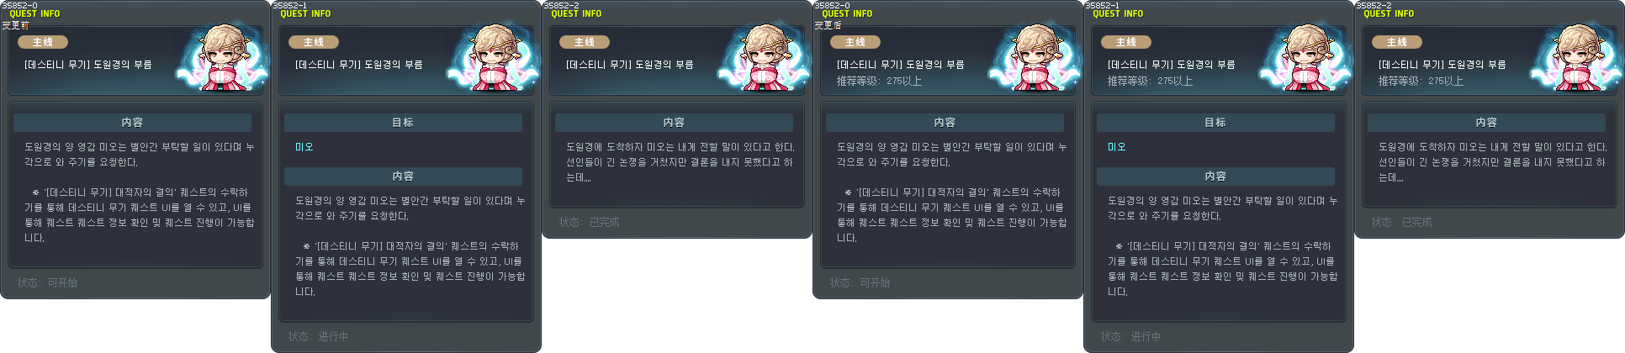
Task: Click the 미오 target link without 推荐等级 panel
Action: [304, 147]
